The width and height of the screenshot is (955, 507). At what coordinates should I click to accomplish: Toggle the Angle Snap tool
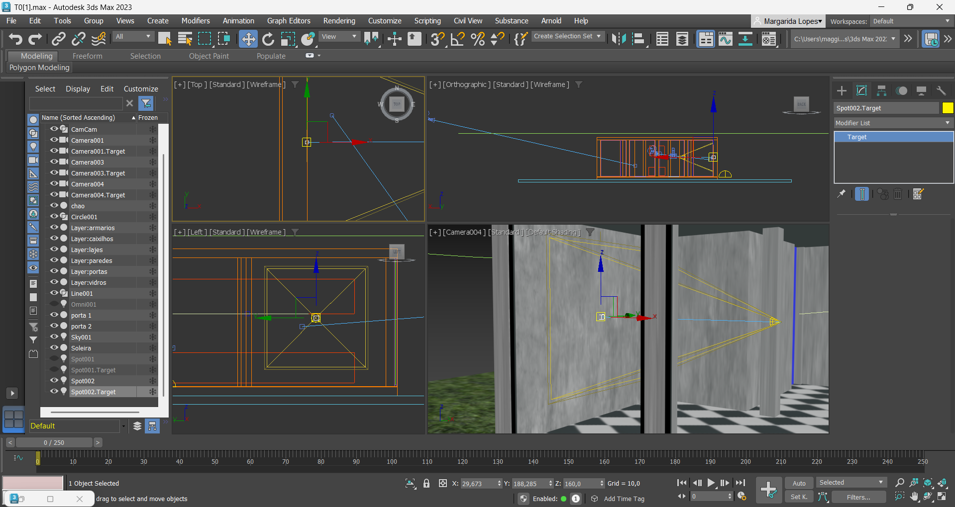[x=457, y=39]
